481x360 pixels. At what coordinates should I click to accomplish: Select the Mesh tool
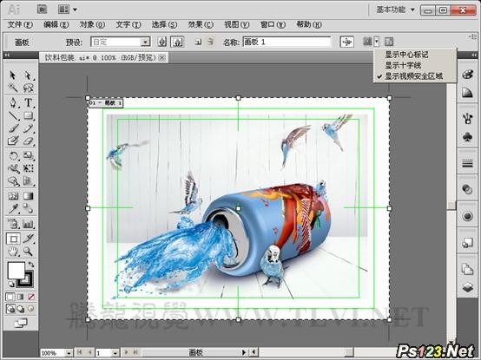[x=12, y=196]
